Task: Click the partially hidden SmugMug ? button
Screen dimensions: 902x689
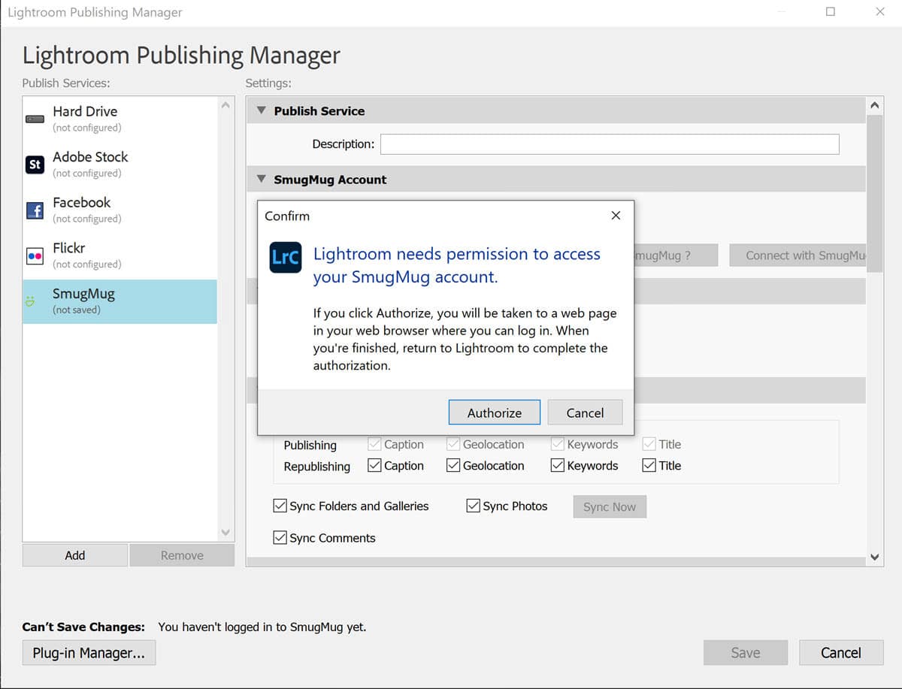Action: tap(676, 255)
